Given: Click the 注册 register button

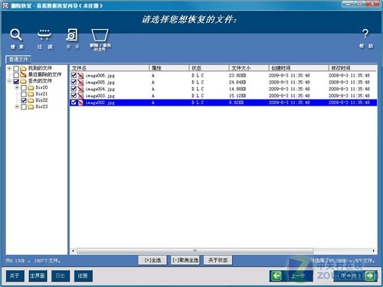Looking at the screenshot, I should pyautogui.click(x=83, y=276).
